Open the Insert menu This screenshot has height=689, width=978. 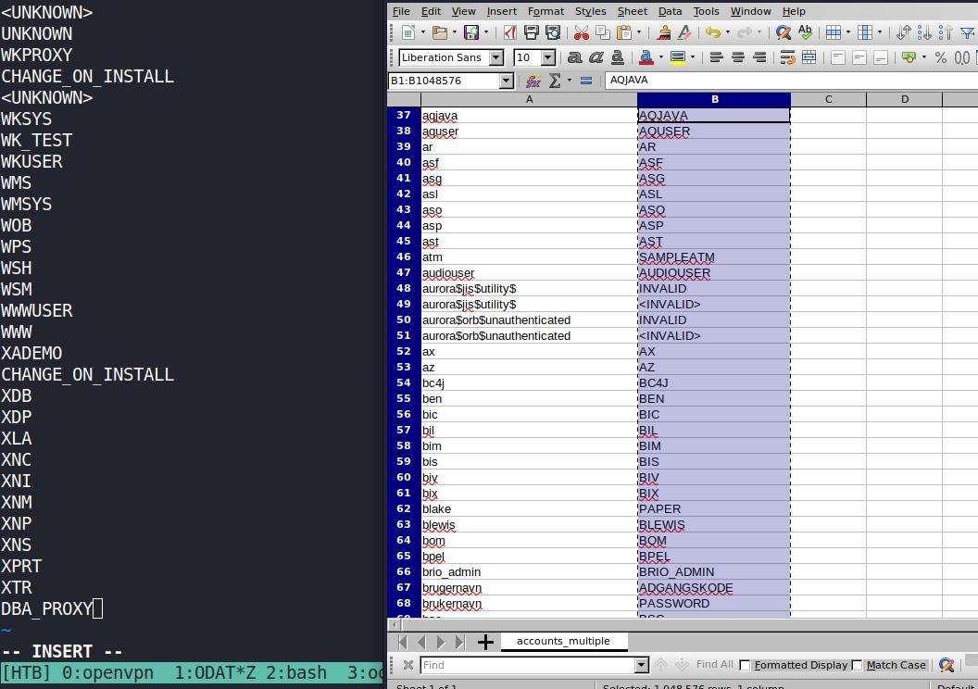point(501,11)
